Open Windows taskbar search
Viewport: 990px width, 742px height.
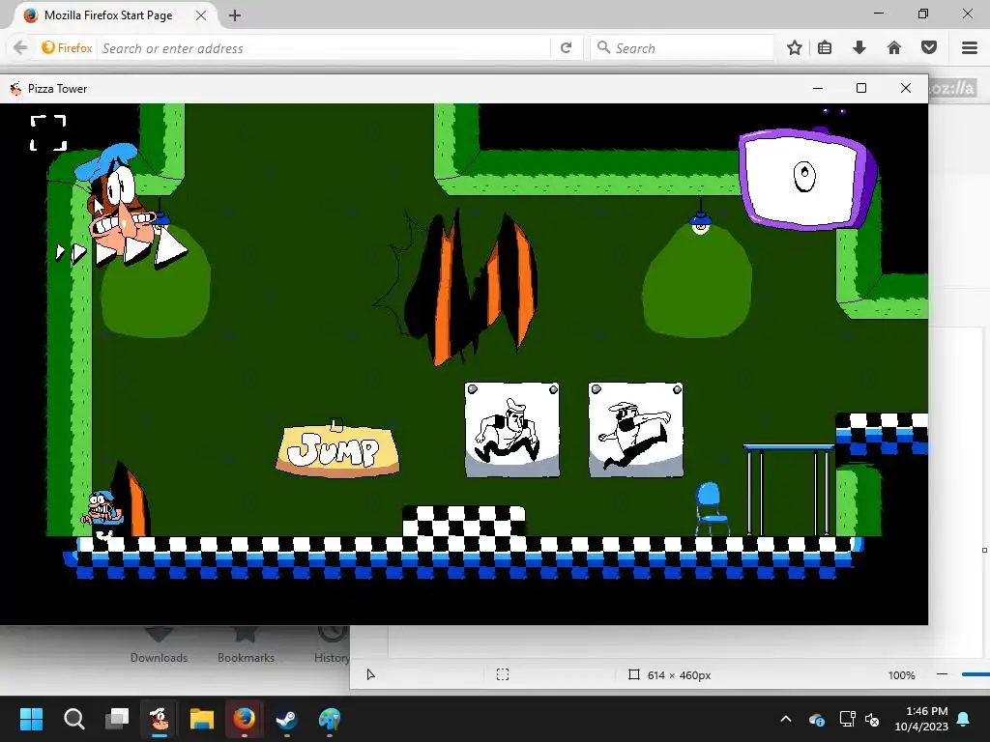click(73, 719)
